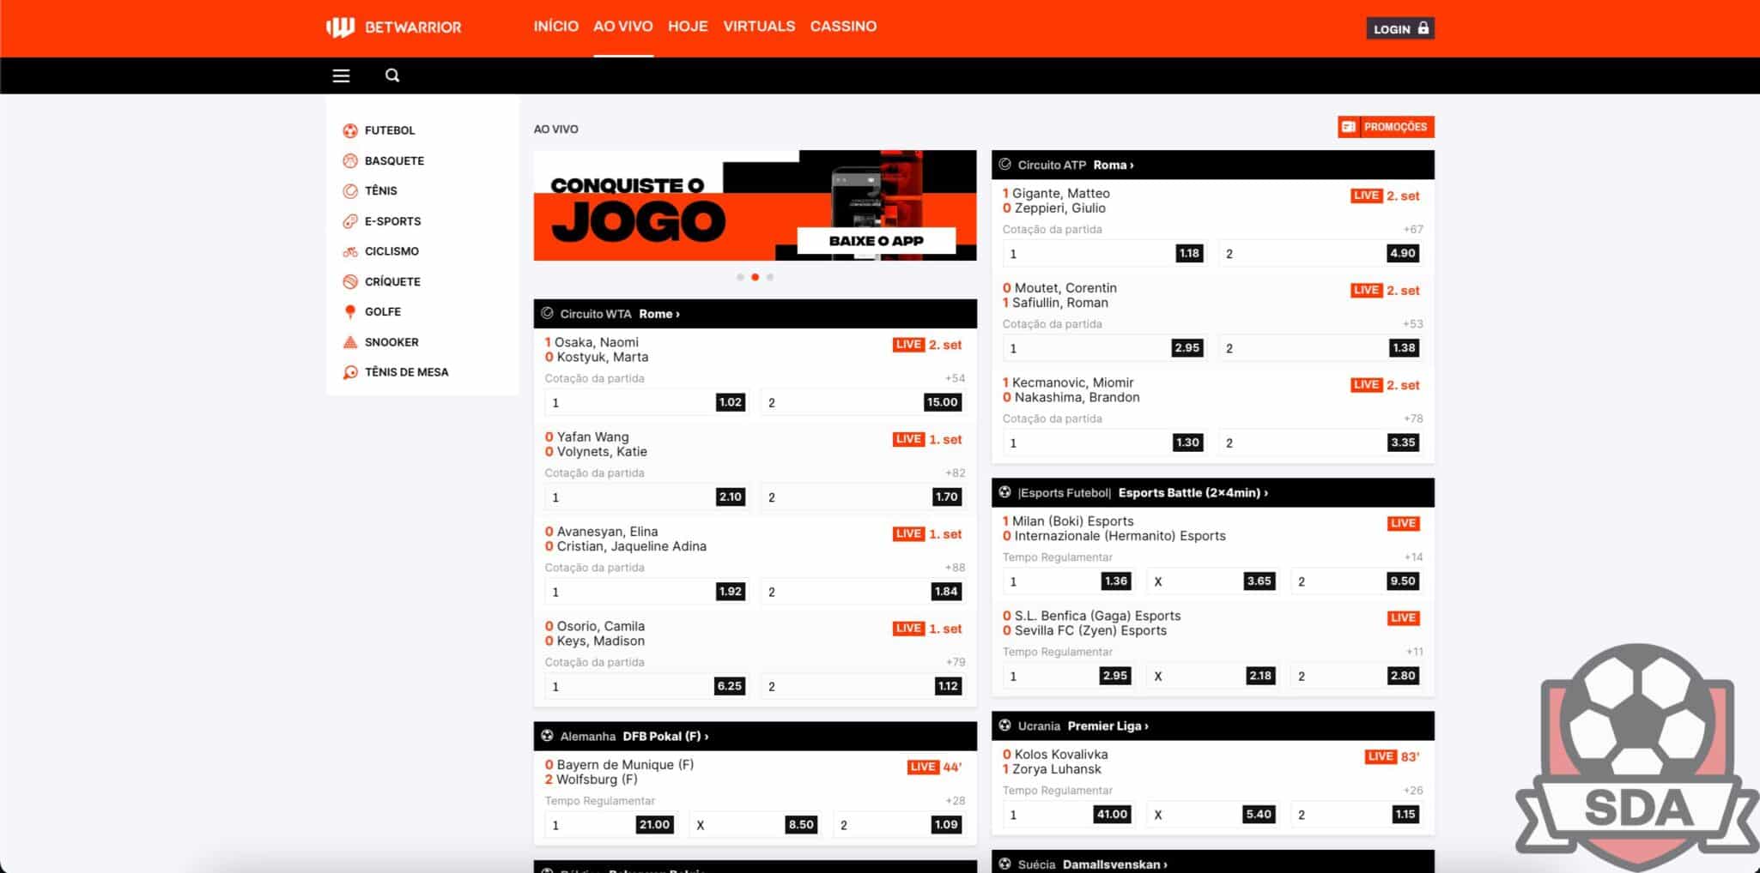The width and height of the screenshot is (1760, 873).
Task: Open the hamburger menu icon
Action: coord(341,75)
